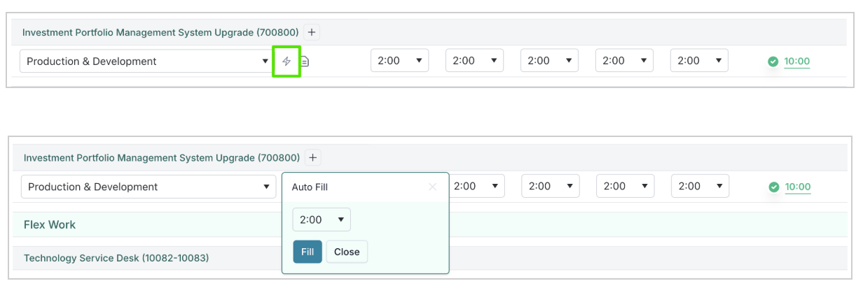863x295 pixels.
Task: Click the upper Investment Portfolio Management System Upgrade title
Action: [160, 32]
